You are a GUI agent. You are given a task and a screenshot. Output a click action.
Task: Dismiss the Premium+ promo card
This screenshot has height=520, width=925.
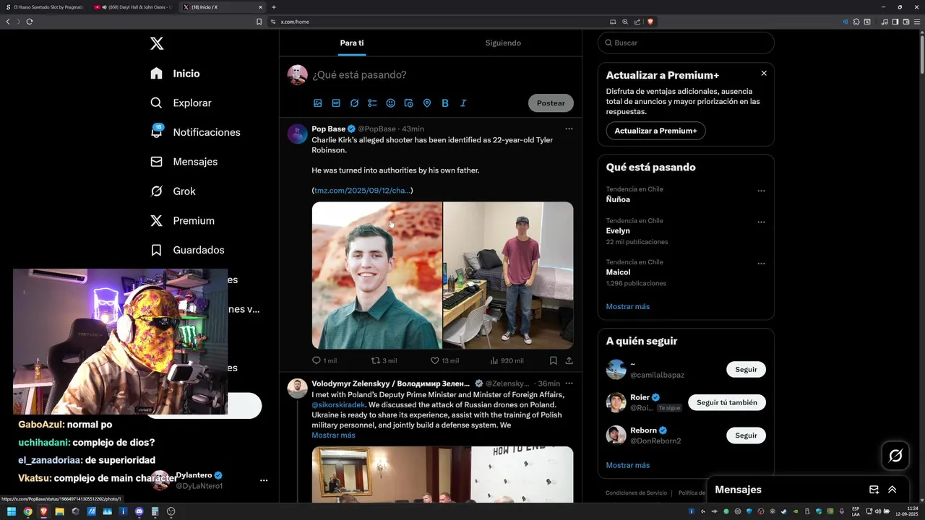764,73
